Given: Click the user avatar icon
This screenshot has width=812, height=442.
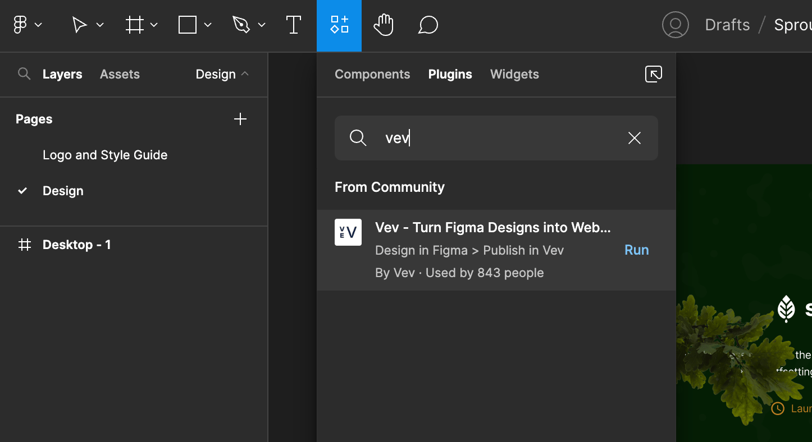Looking at the screenshot, I should pyautogui.click(x=676, y=25).
